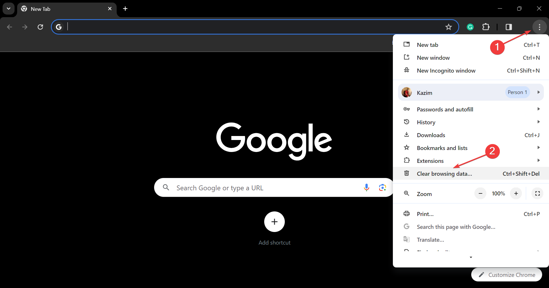The image size is (549, 288).
Task: Open a new tab with plus button
Action: 125,9
